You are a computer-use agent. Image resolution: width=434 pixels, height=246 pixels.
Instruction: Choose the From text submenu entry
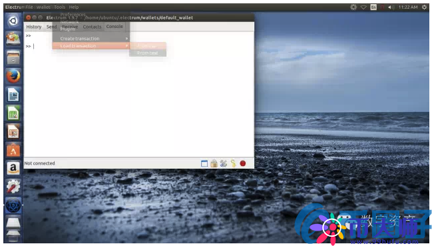tap(148, 53)
